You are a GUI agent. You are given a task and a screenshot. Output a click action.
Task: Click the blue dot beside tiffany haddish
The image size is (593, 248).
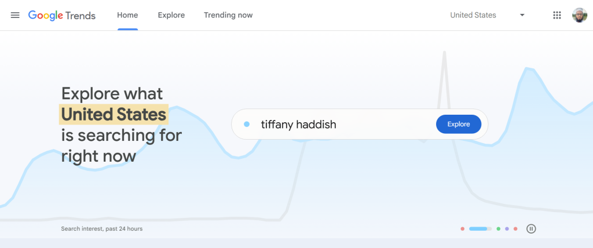(x=247, y=124)
